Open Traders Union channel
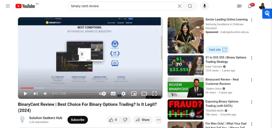The width and height of the screenshot is (272, 128). [214, 89]
